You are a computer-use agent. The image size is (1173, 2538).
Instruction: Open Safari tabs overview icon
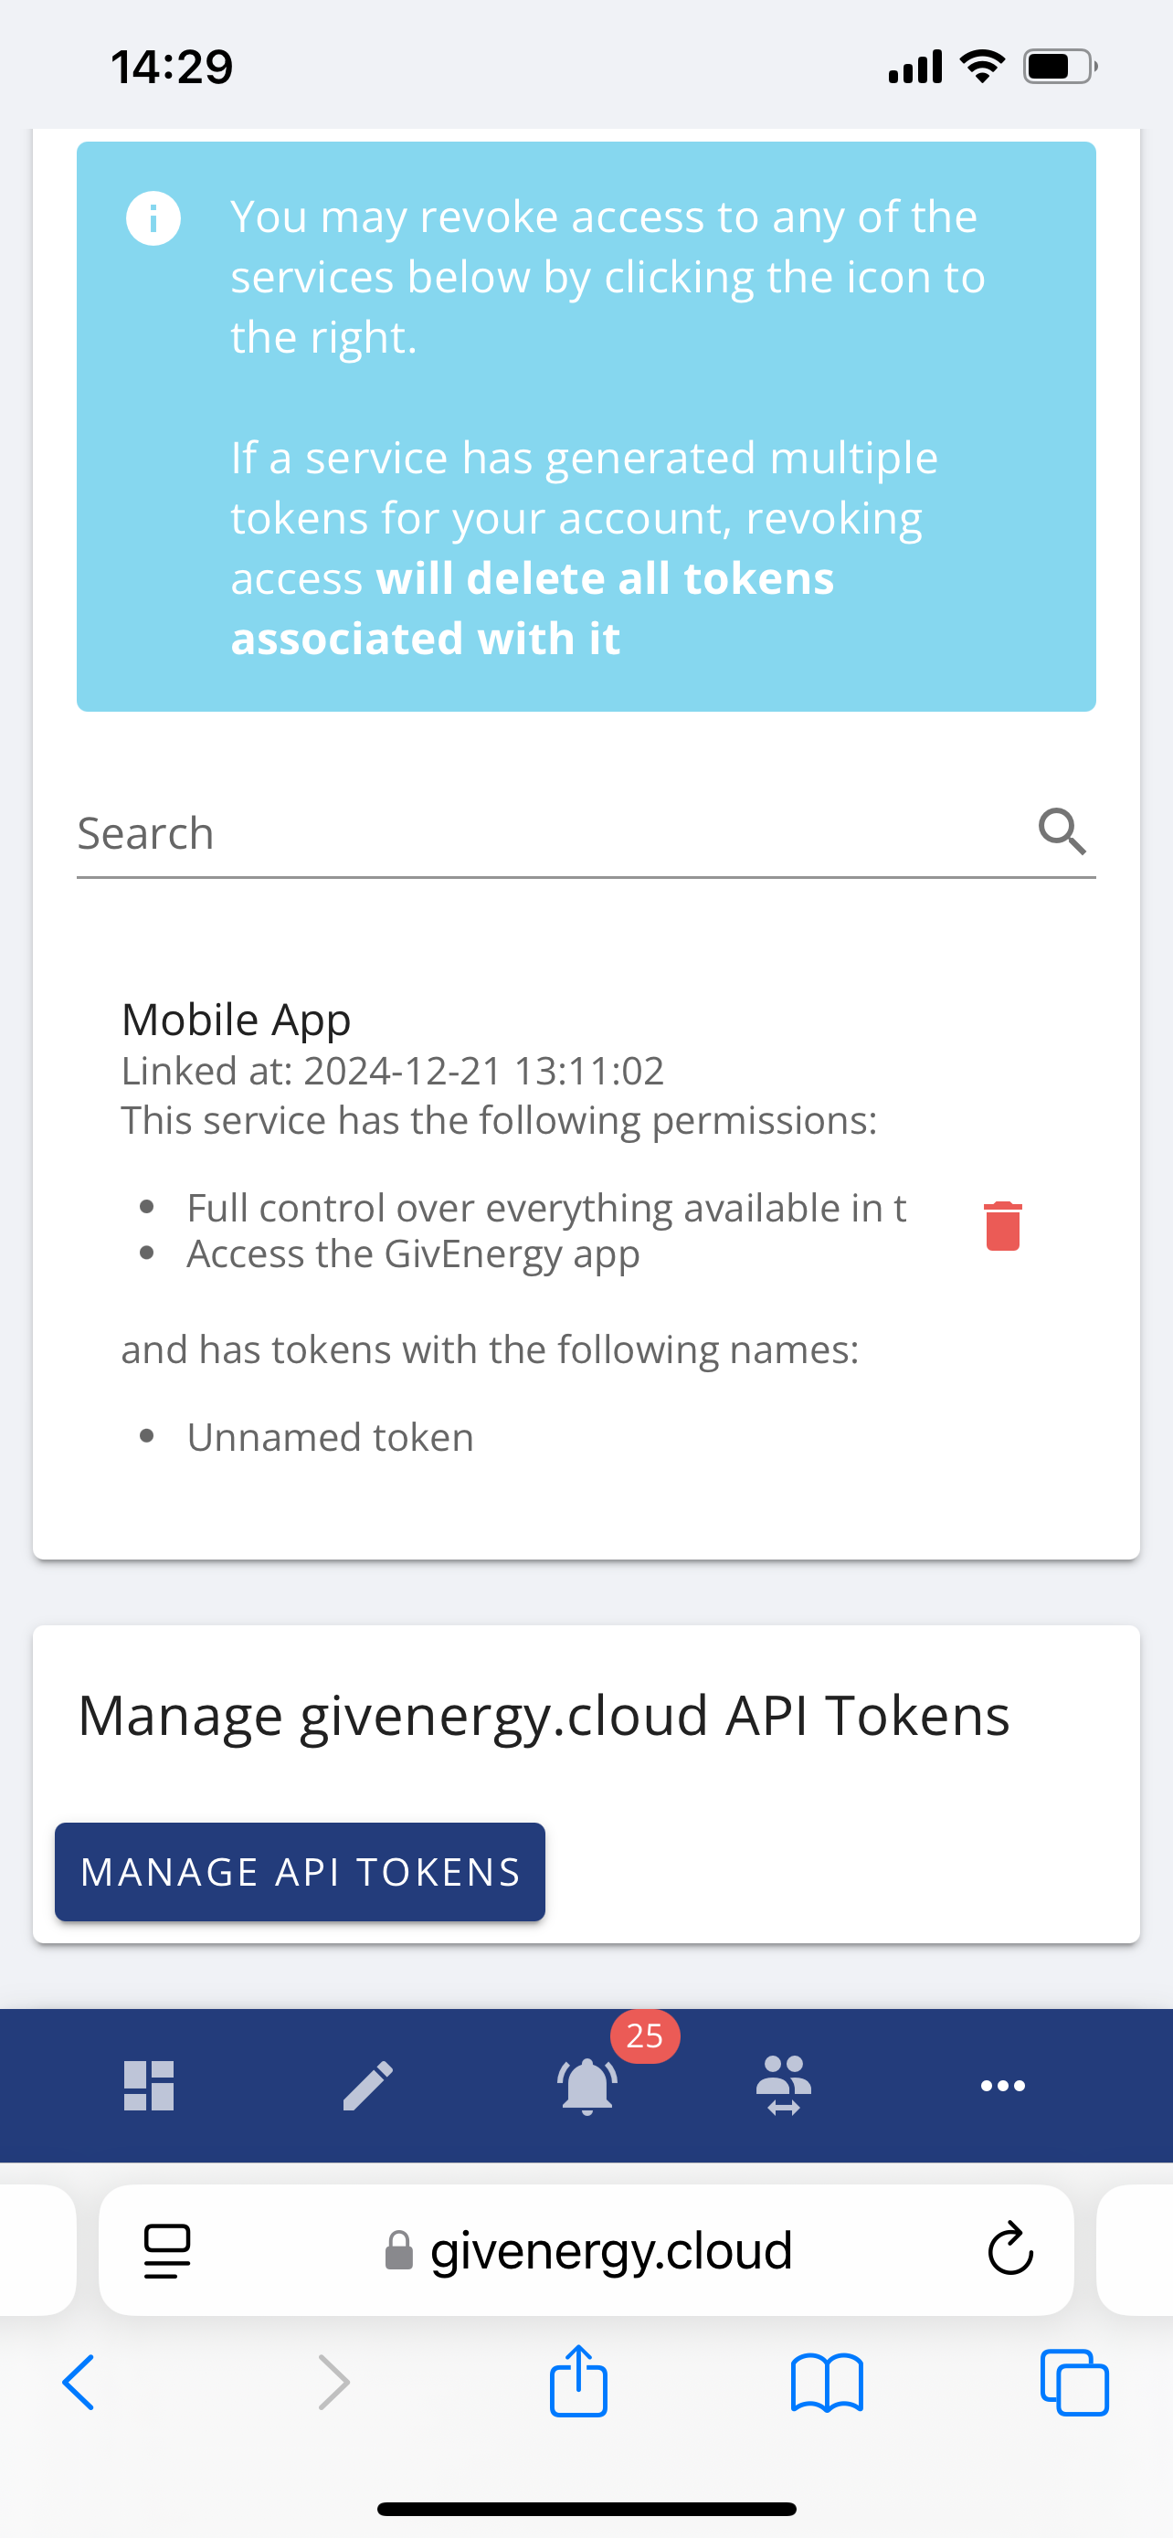pyautogui.click(x=1073, y=2383)
